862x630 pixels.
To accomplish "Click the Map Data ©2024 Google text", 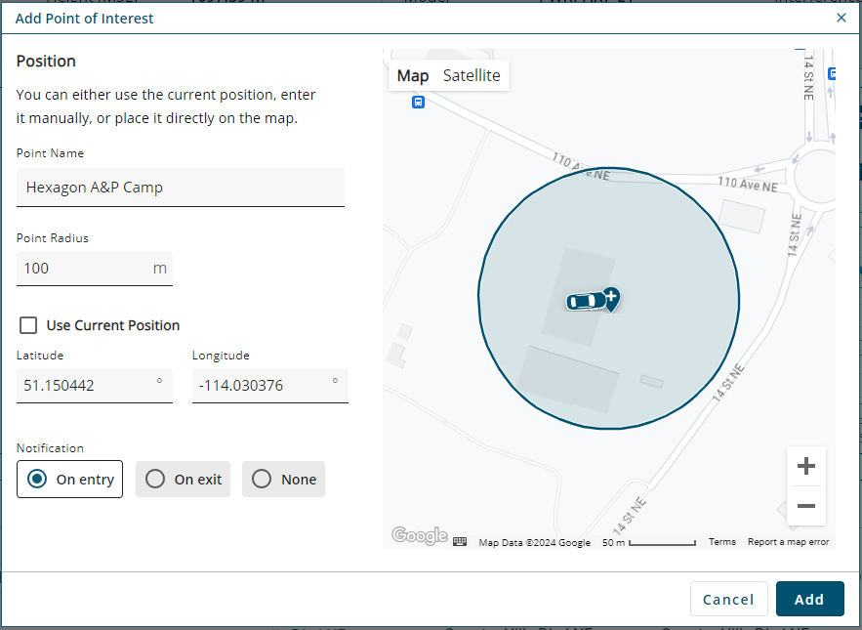I will point(534,542).
